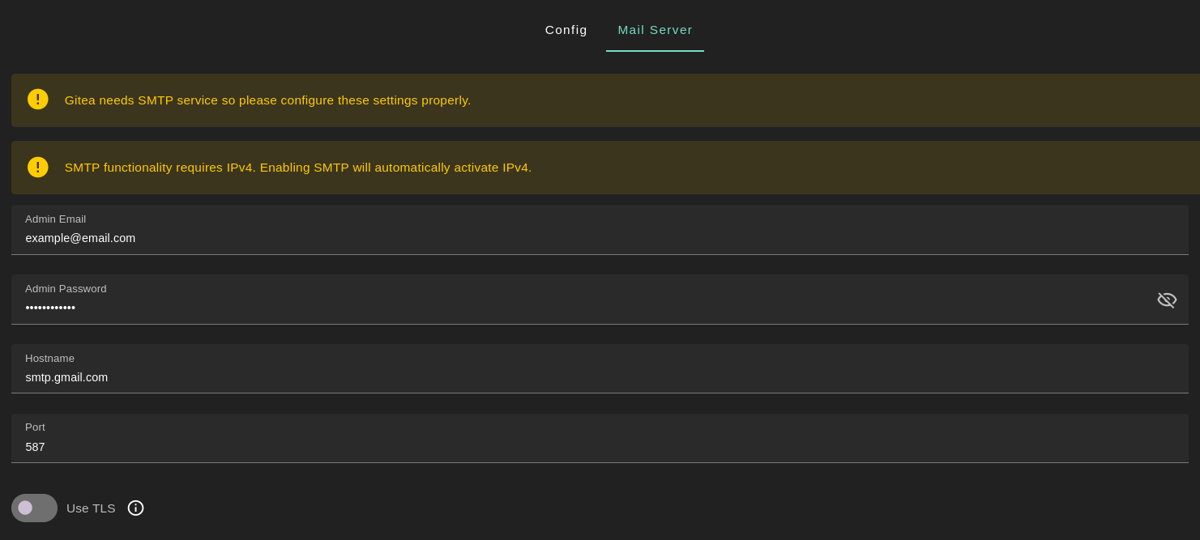Screen dimensions: 1200x540
Task: Click the example@email.com text value
Action: pyautogui.click(x=80, y=238)
